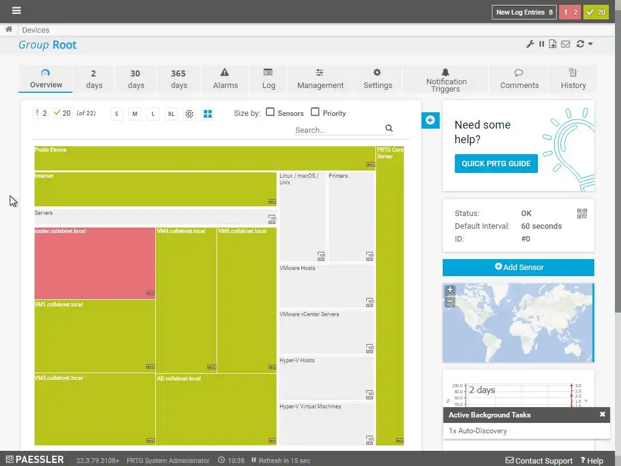Open the Hyper-V Virtual Machines group icon
Image resolution: width=621 pixels, height=466 pixels.
point(369,440)
